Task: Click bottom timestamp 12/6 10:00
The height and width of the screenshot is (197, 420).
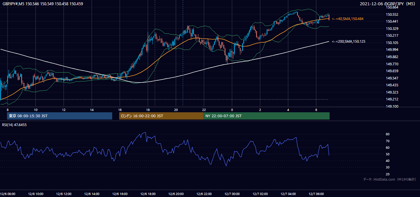Action: point(36,194)
